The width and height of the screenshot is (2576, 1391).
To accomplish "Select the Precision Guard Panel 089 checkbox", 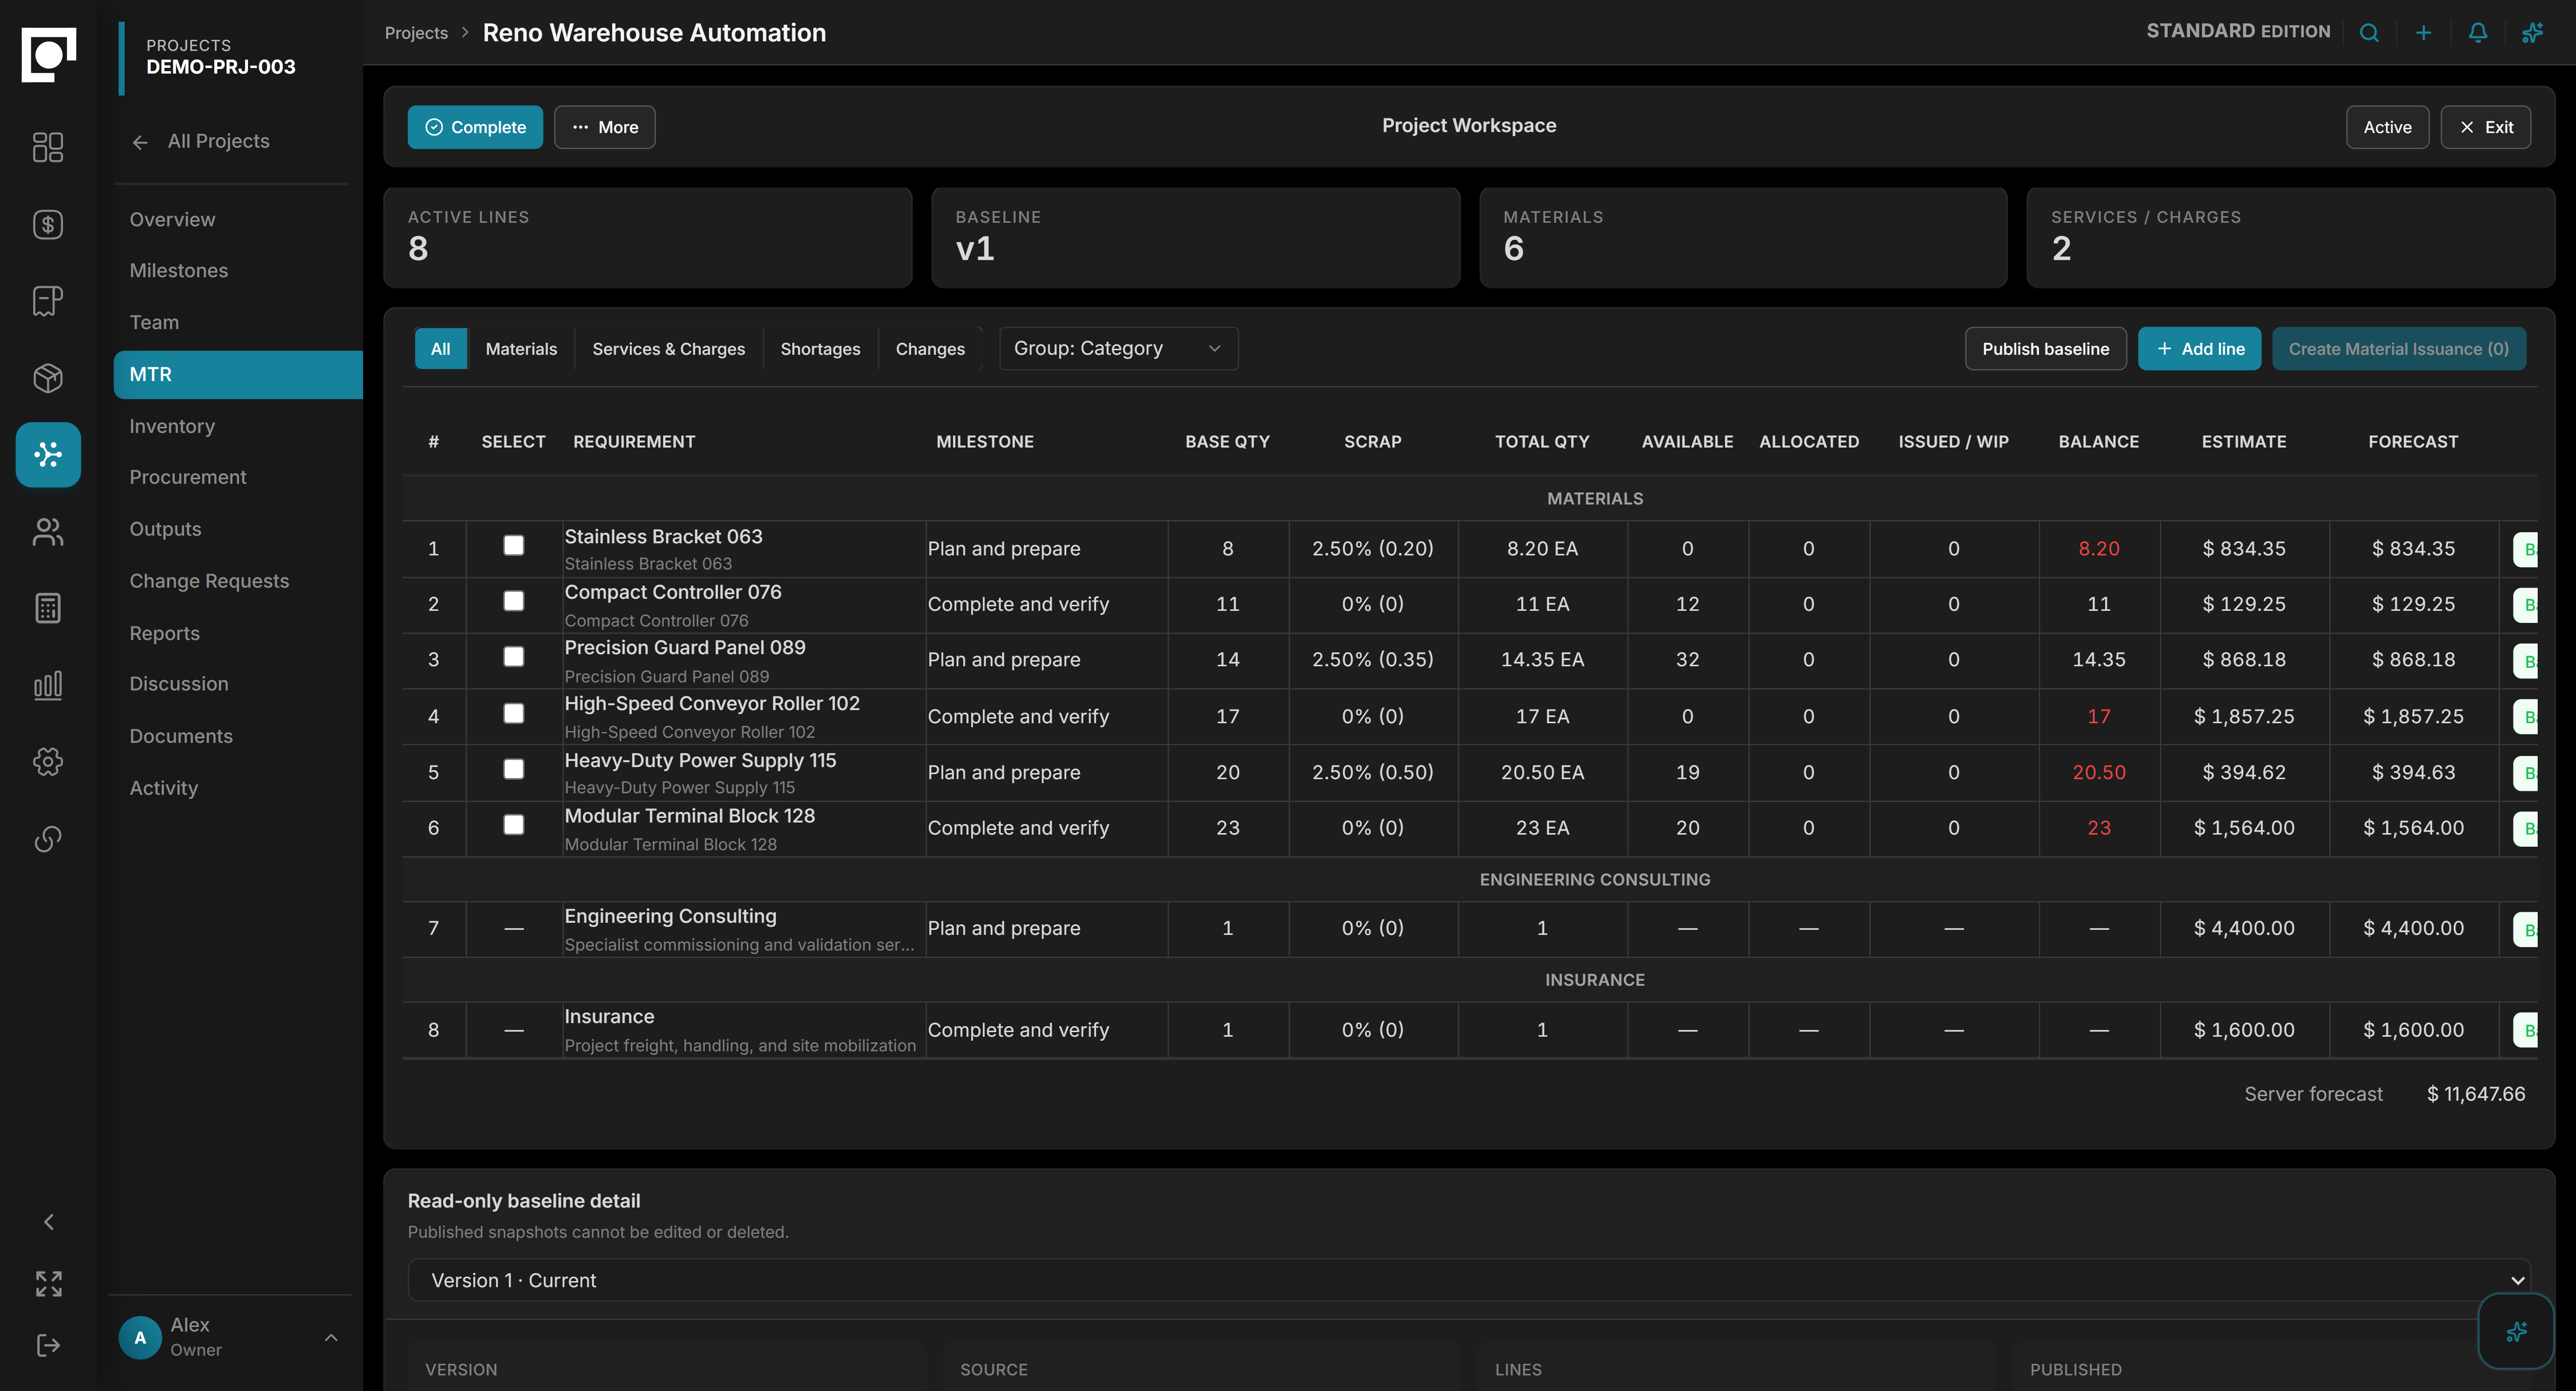I will (513, 657).
